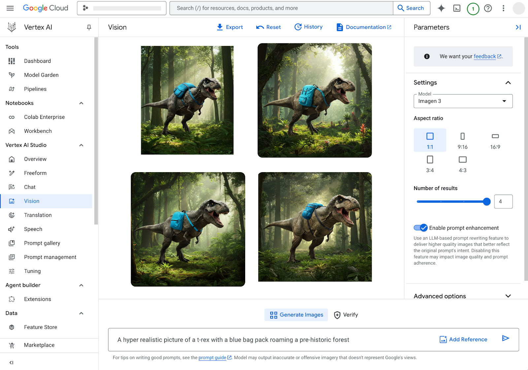
Task: Open the Model dropdown showing Imagen 3
Action: tap(463, 101)
